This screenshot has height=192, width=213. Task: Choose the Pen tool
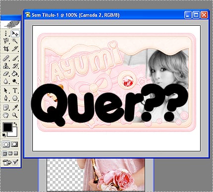6,98
